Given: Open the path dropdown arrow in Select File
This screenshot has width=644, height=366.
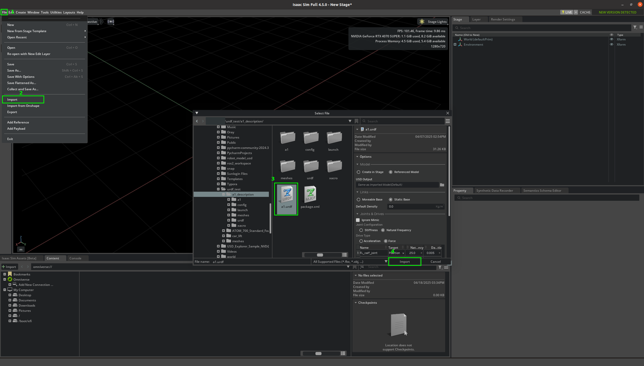Looking at the screenshot, I should (350, 121).
